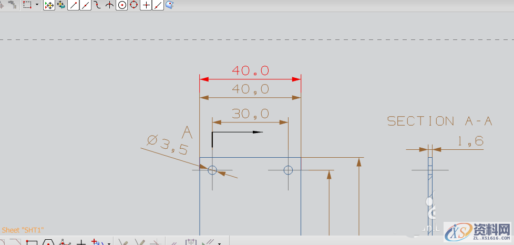Select the Intersection snap icon
This screenshot has width=514, height=245.
(x=109, y=5)
